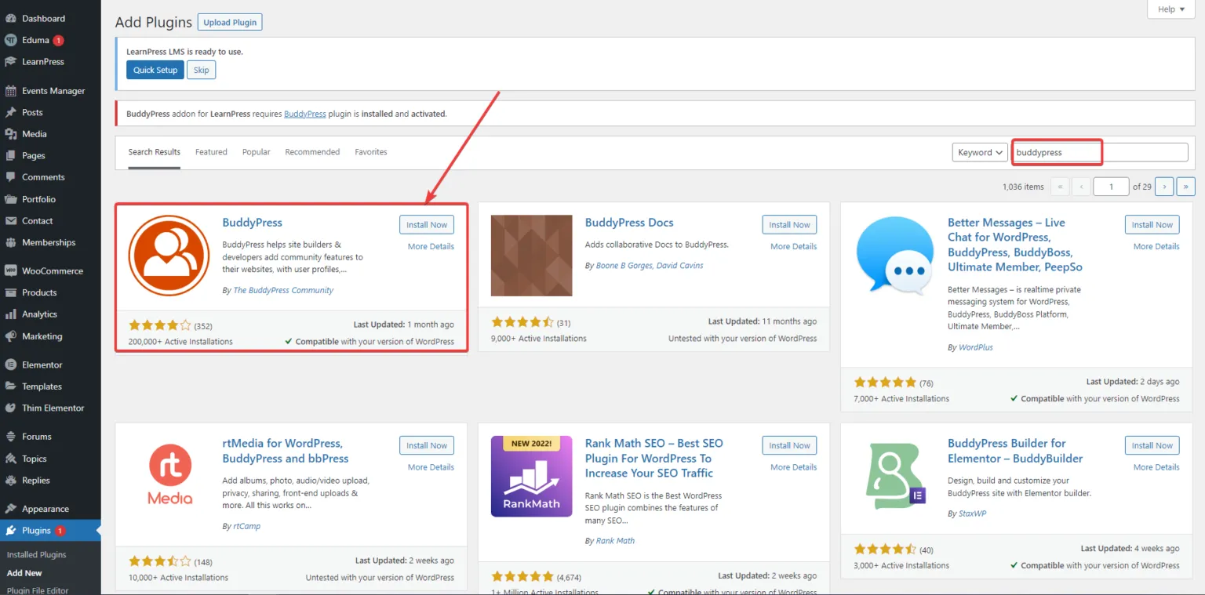
Task: Click the Contact envelope icon
Action: click(x=11, y=221)
